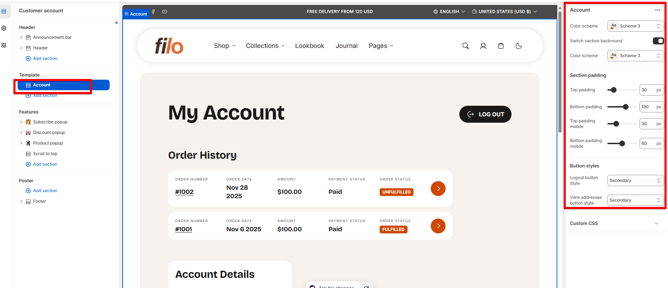Click the UNFULFILLED status badge
The image size is (668, 288).
[397, 192]
